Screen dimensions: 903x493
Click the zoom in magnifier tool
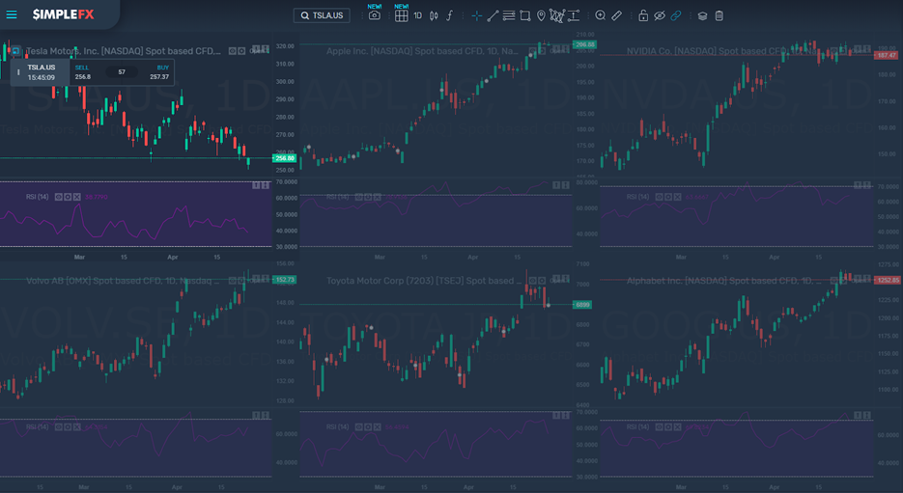pyautogui.click(x=600, y=15)
